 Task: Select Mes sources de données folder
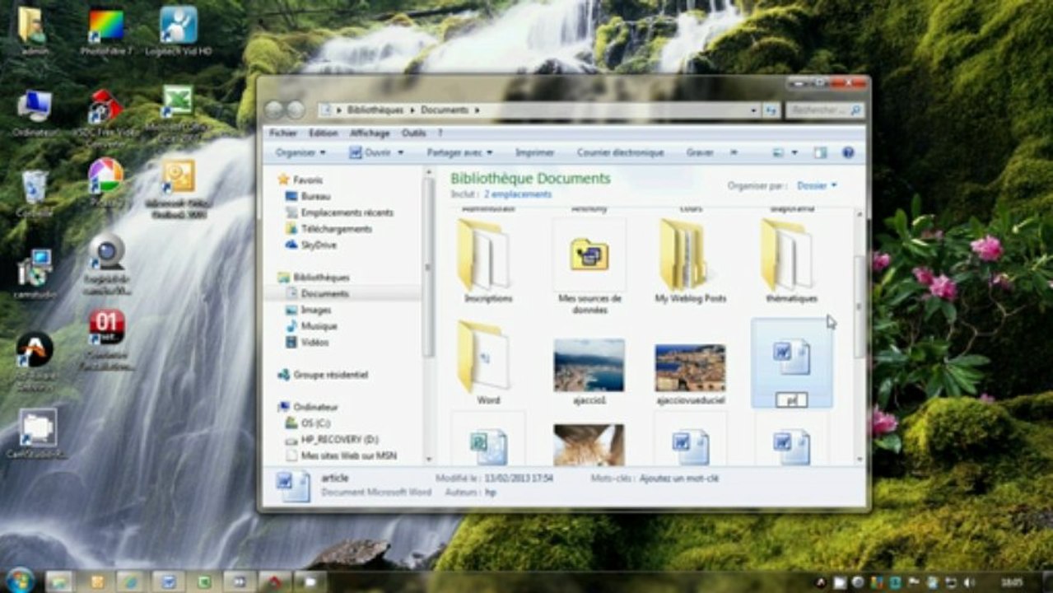click(x=589, y=267)
